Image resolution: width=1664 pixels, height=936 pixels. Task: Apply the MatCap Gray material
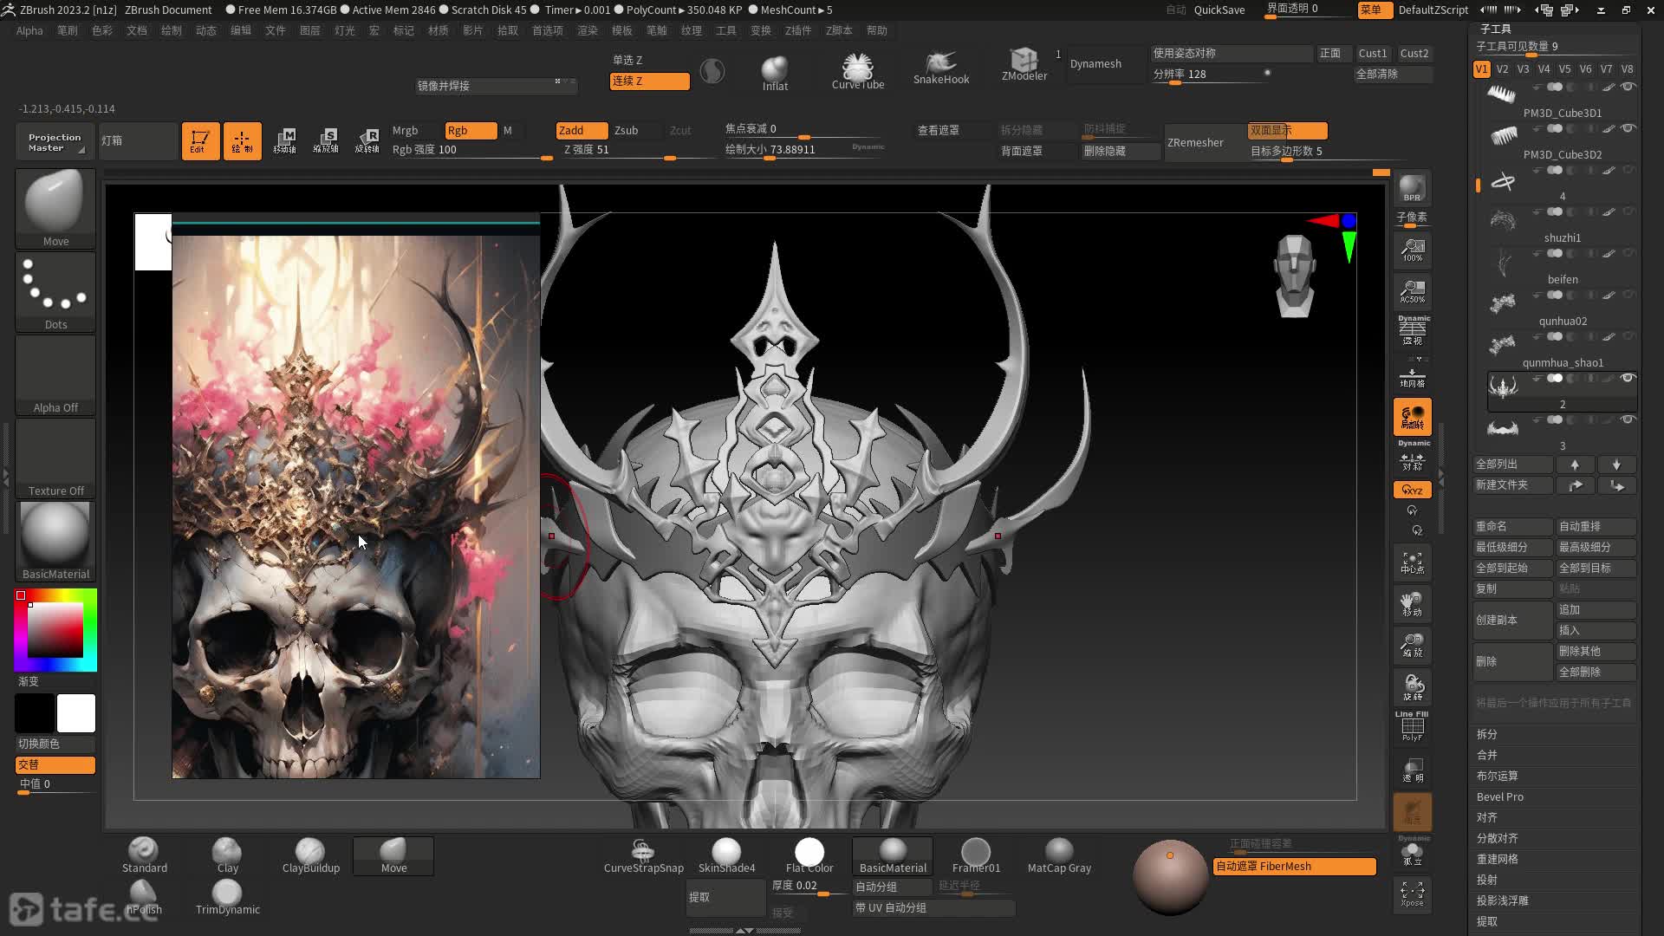click(x=1059, y=855)
